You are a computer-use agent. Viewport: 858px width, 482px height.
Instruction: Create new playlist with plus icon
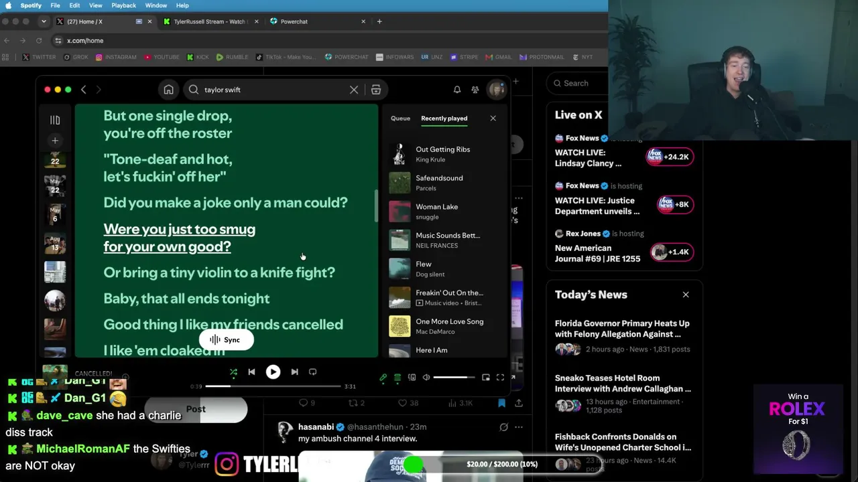pyautogui.click(x=55, y=141)
